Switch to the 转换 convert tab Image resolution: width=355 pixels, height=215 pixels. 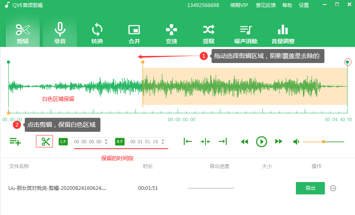click(x=97, y=33)
